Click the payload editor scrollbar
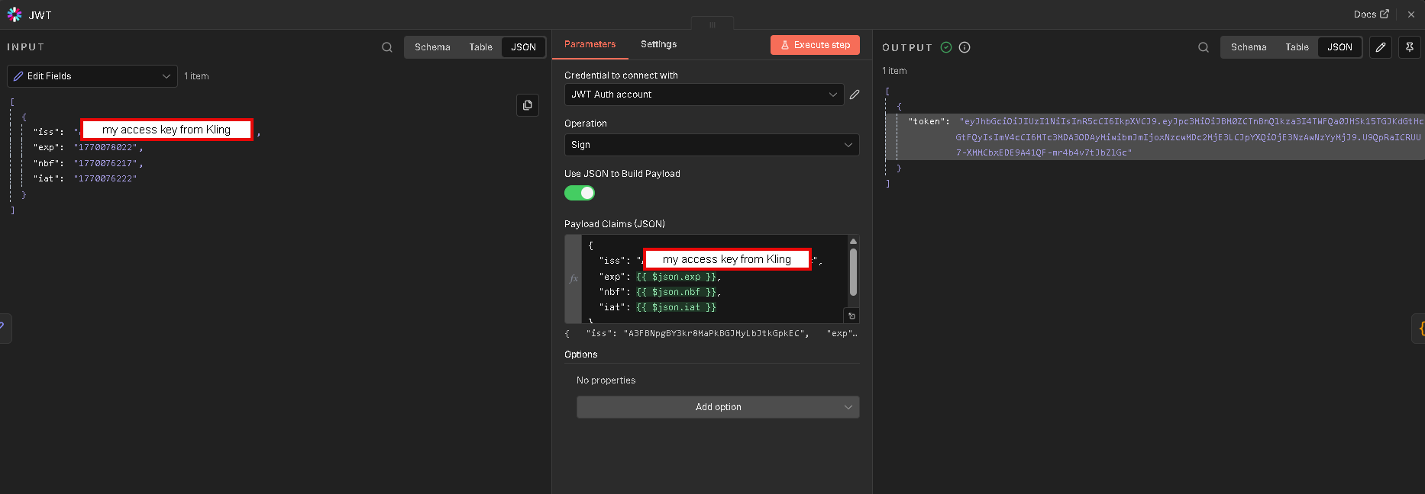 pyautogui.click(x=853, y=272)
